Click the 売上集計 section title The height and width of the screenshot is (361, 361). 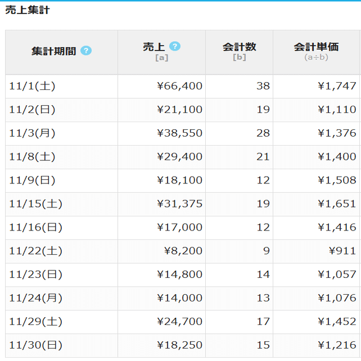click(x=28, y=10)
